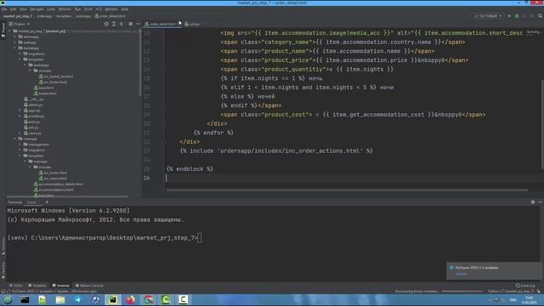
Task: Click Project tree horizontal scrollbar
Action: point(68,196)
